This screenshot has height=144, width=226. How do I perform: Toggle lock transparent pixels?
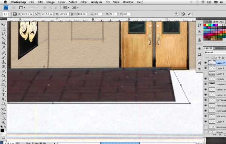[212, 58]
